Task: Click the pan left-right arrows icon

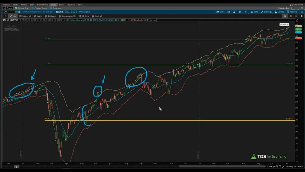Action: [271, 167]
